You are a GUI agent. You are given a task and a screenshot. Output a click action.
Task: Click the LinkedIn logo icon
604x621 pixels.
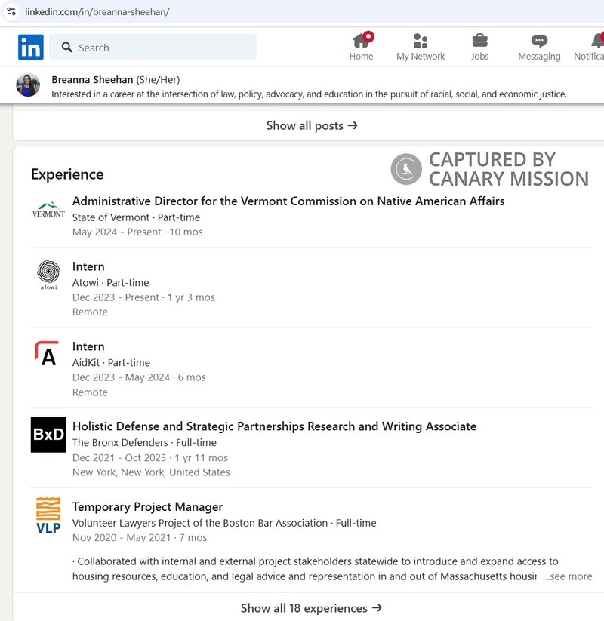pyautogui.click(x=31, y=47)
